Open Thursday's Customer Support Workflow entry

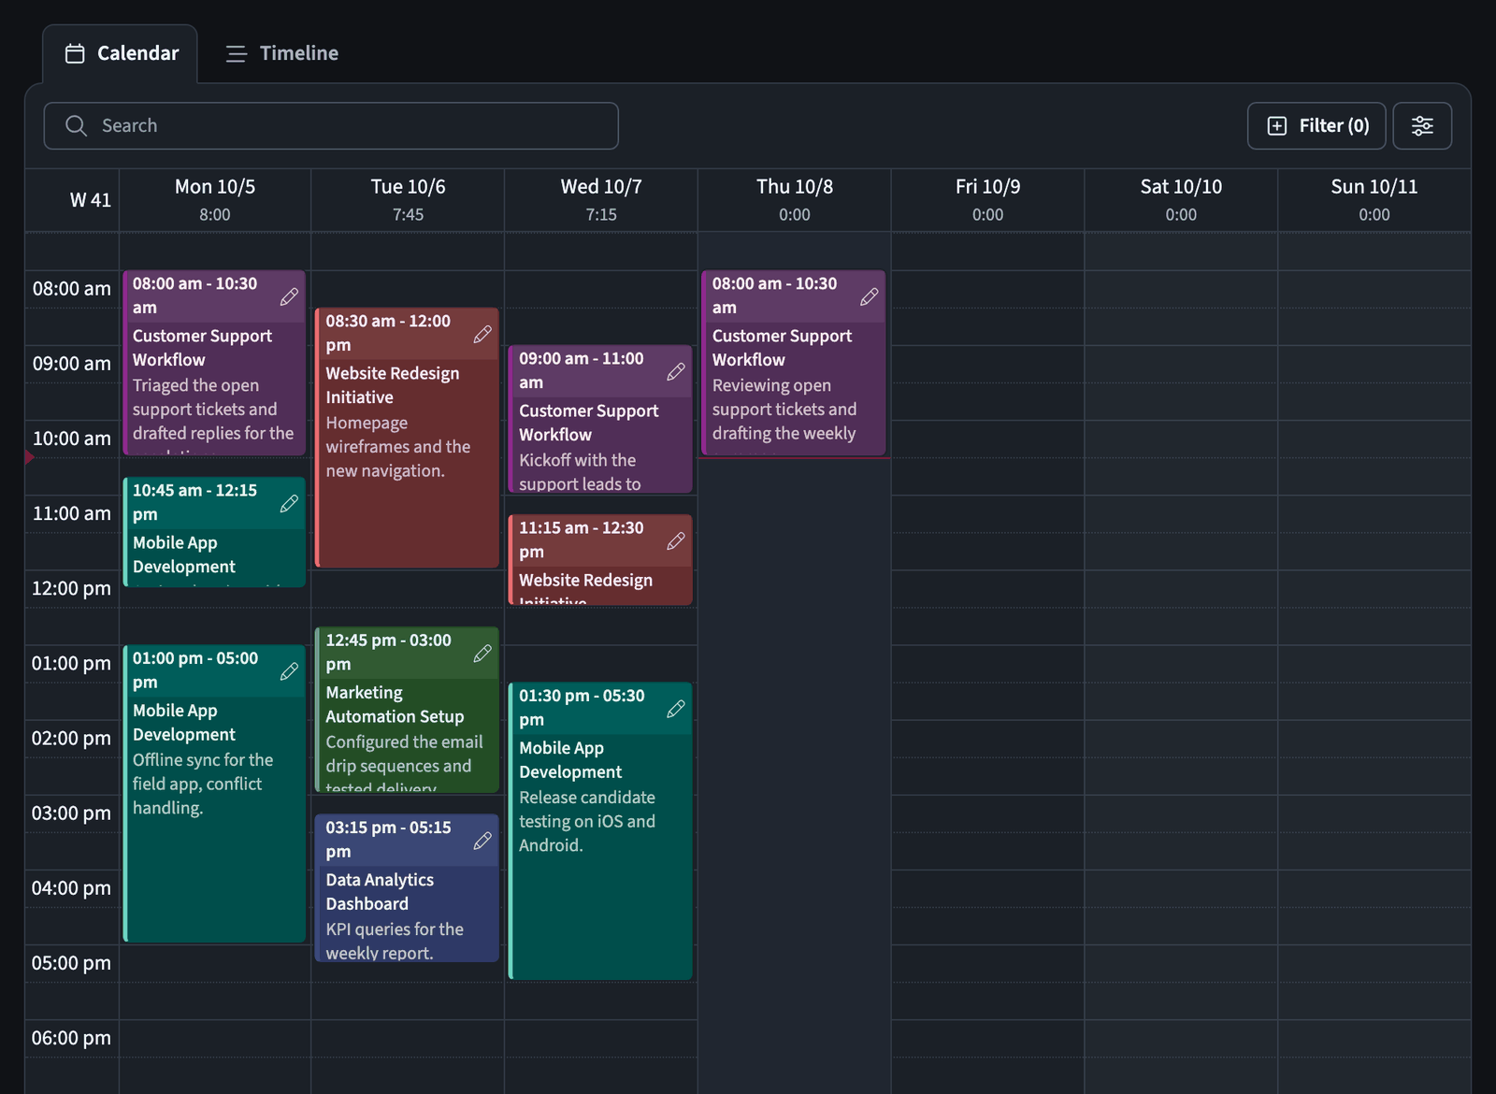point(794,363)
